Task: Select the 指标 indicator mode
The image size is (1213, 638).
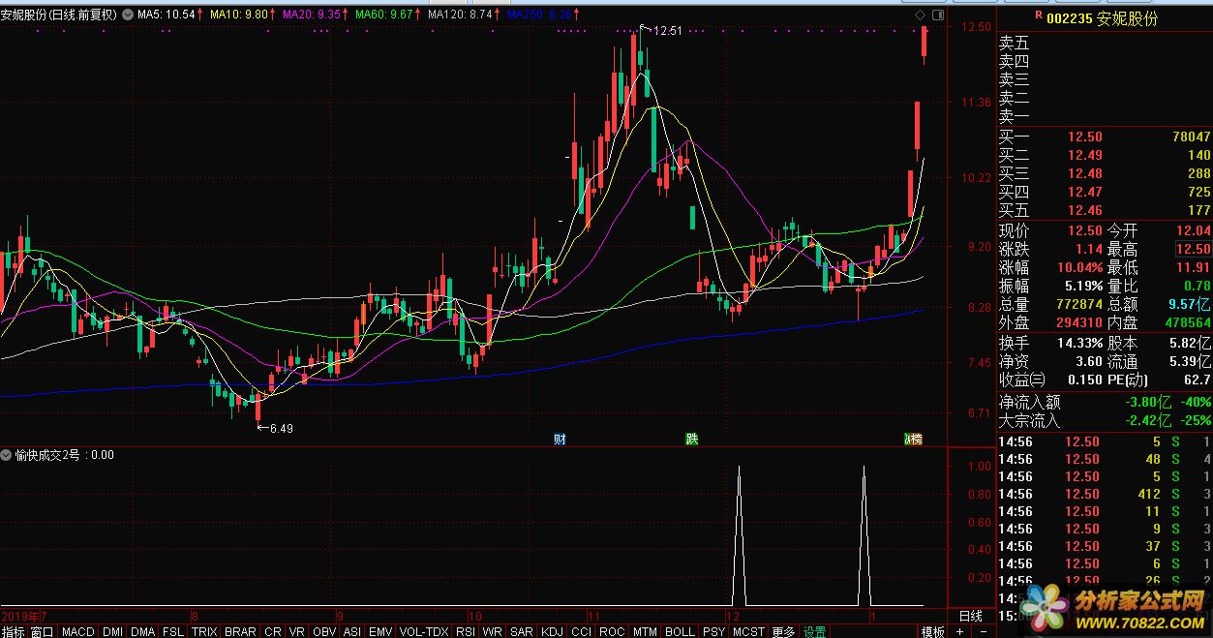Action: point(14,631)
